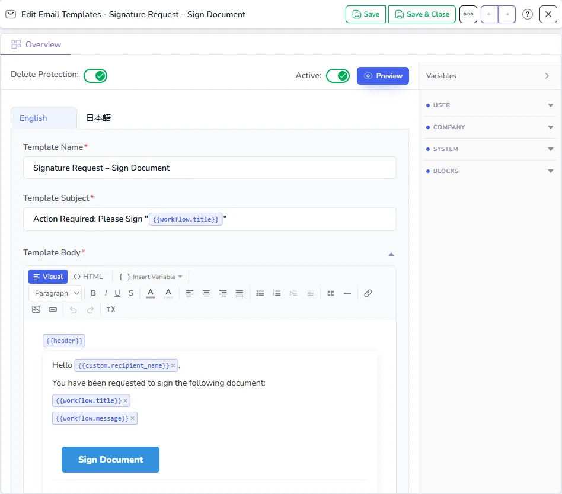Open the text highlight color picker
Screen dimensions: 562x494
168,293
